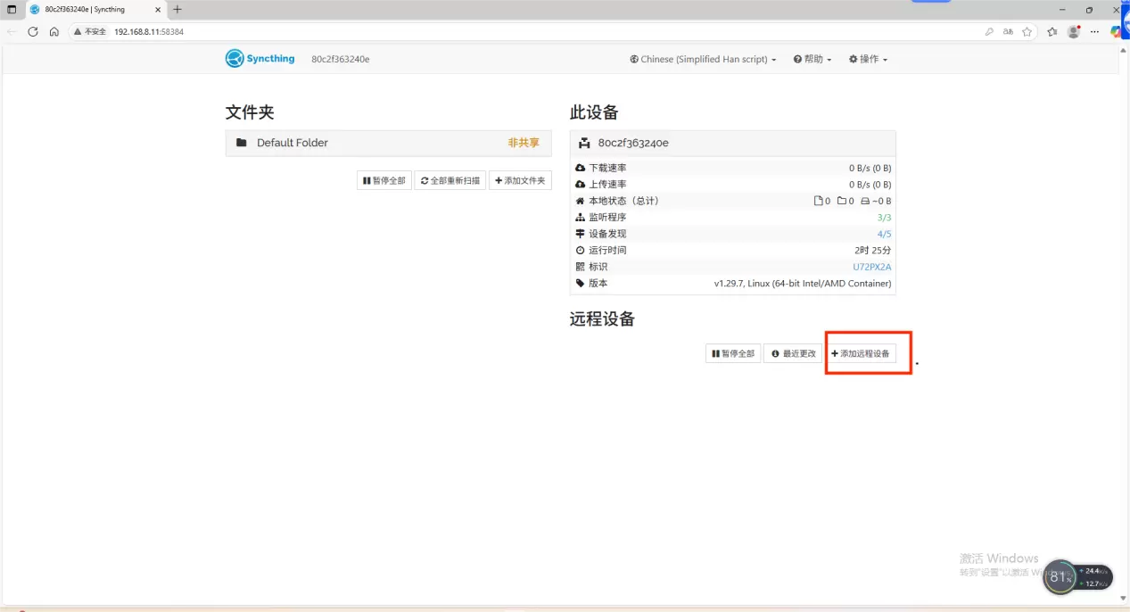The height and width of the screenshot is (612, 1130).
Task: Bookmark this page with star icon
Action: [x=1027, y=31]
